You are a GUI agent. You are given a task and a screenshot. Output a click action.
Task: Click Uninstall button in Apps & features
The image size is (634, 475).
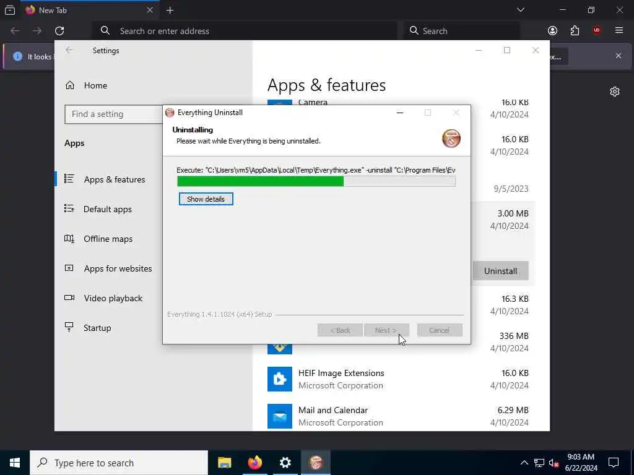[x=500, y=271]
